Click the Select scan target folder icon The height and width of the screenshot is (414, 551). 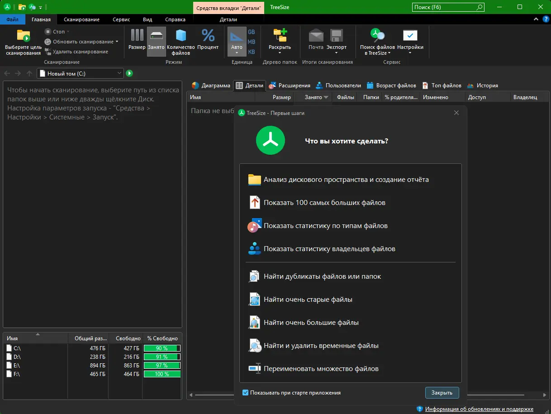[23, 36]
